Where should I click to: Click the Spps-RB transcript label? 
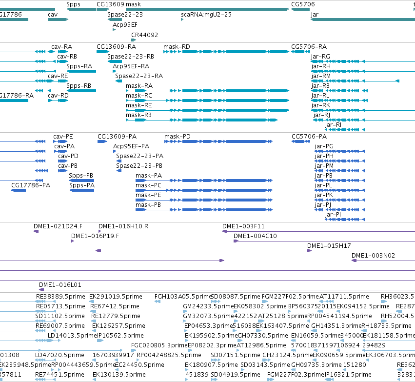pos(79,86)
